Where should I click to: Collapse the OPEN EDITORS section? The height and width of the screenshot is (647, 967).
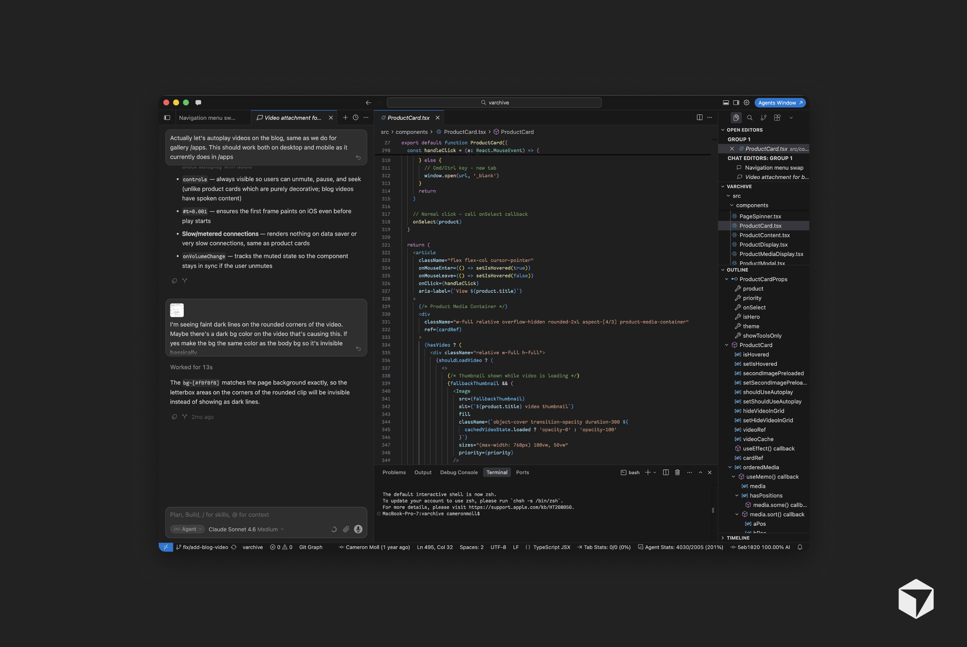click(x=723, y=130)
